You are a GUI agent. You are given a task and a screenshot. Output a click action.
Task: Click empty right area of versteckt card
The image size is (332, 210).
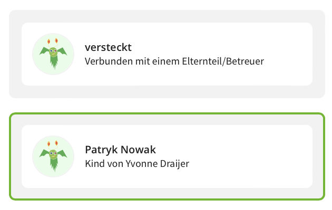(288, 54)
